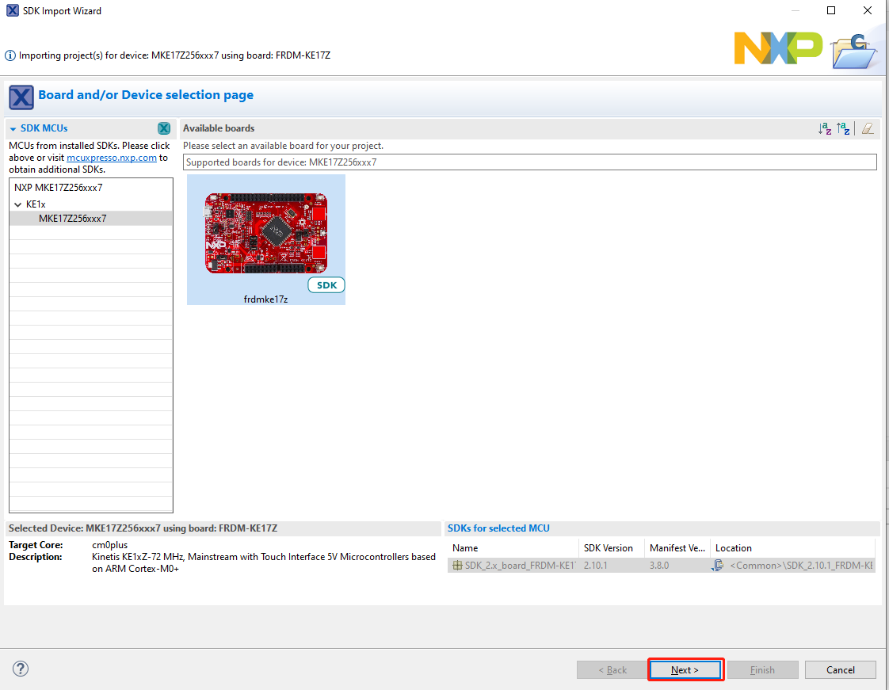Sort boards in ascending alphabetical order

(x=825, y=128)
